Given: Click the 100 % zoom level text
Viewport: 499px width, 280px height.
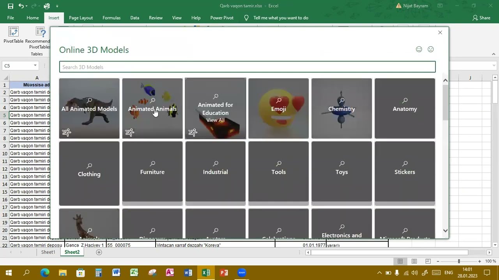Looking at the screenshot, I should [x=490, y=261].
